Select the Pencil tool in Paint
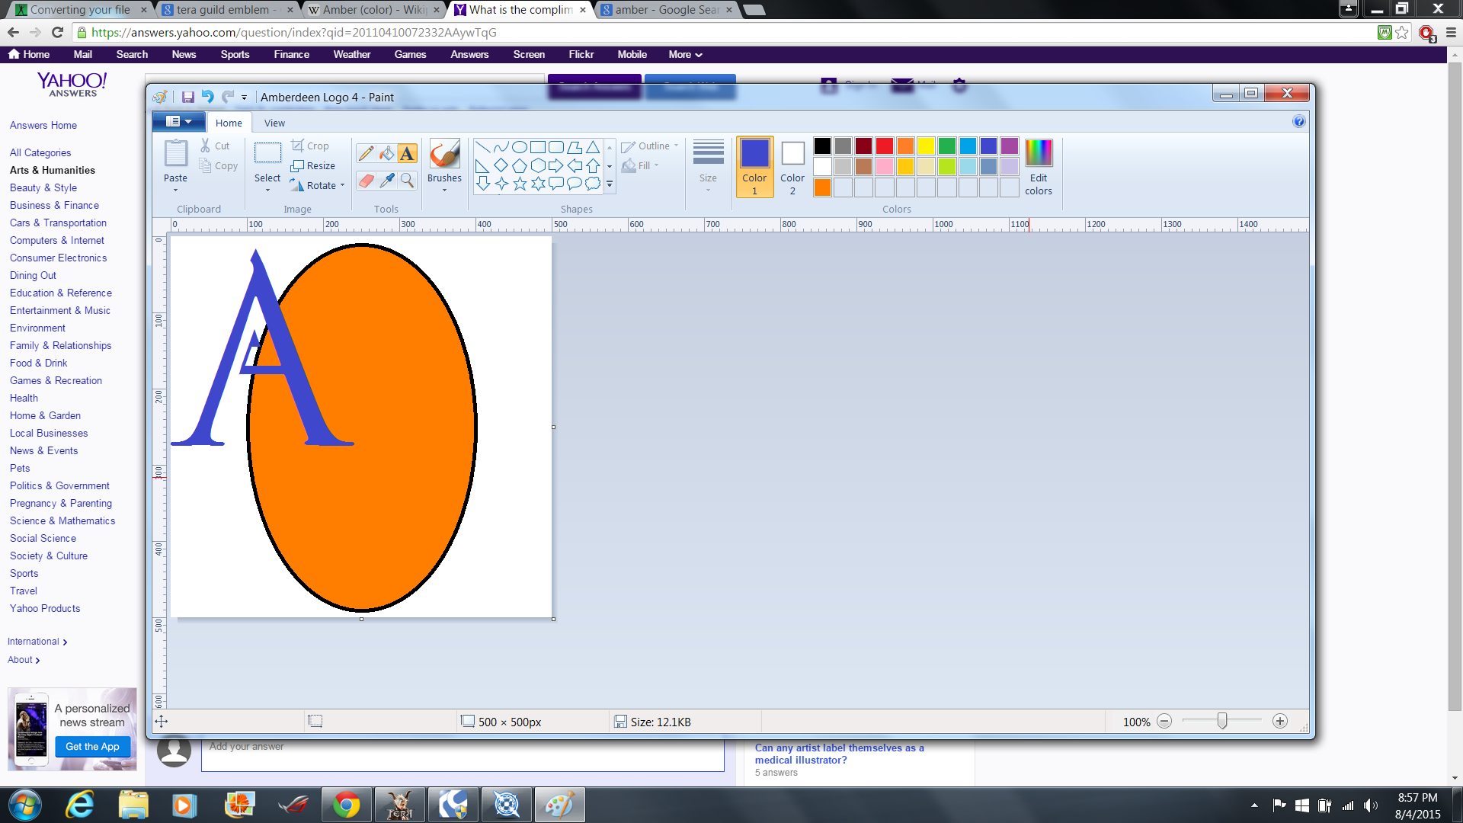This screenshot has height=823, width=1463. point(366,154)
